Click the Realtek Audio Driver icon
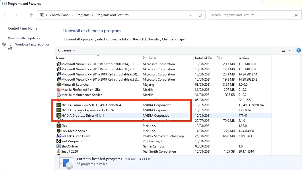The height and width of the screenshot is (170, 302). click(x=59, y=136)
